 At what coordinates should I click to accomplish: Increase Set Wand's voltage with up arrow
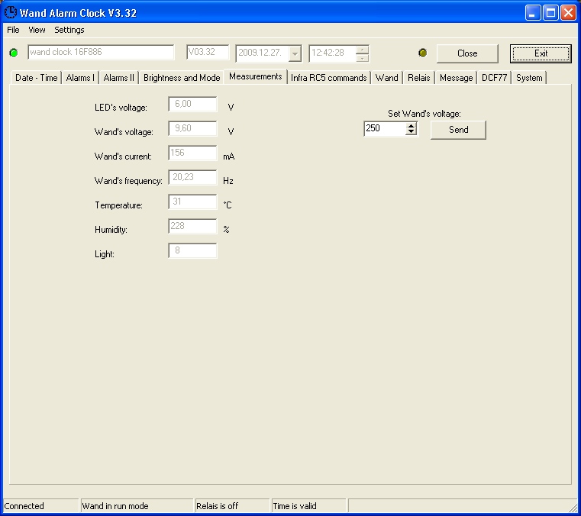[411, 126]
